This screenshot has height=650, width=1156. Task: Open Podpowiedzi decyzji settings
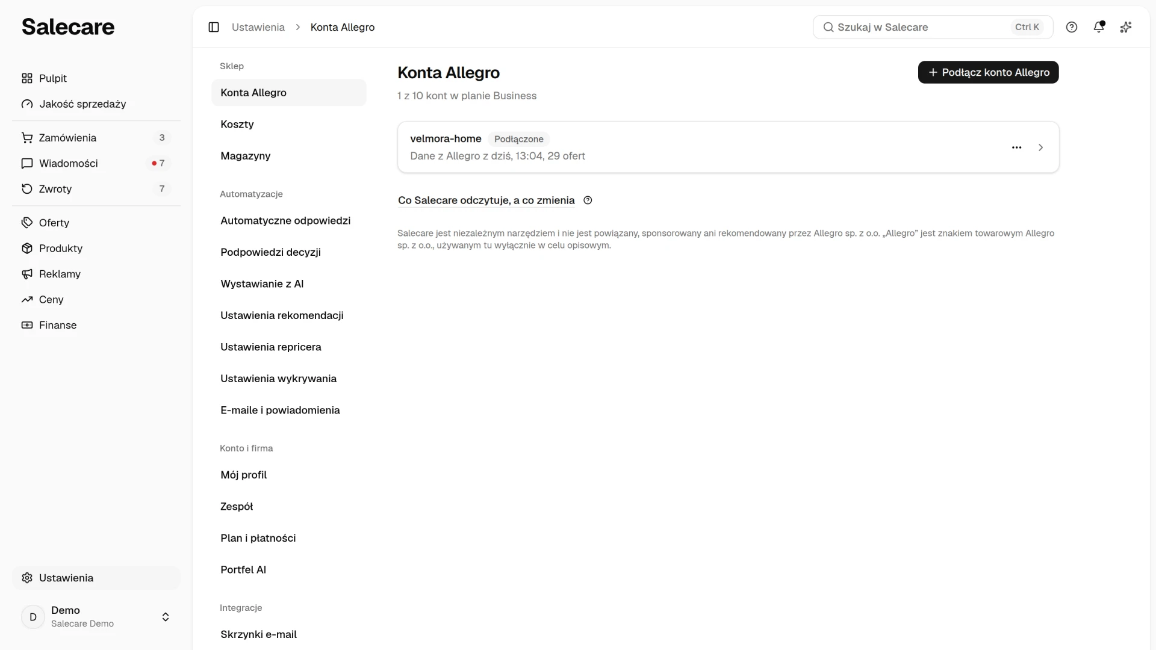[x=289, y=252]
